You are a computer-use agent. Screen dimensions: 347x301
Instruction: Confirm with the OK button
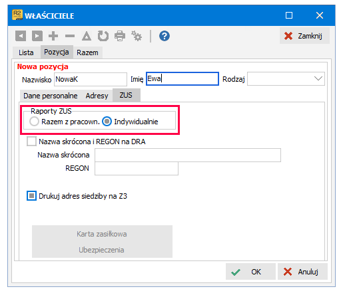(250, 272)
